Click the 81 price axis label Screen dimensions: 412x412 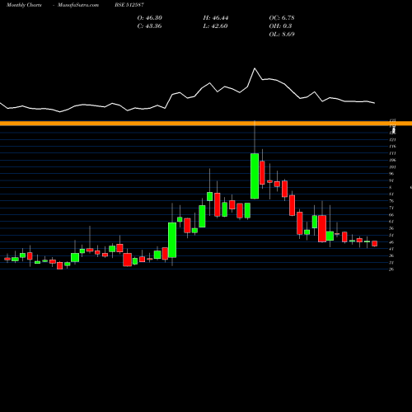click(391, 194)
